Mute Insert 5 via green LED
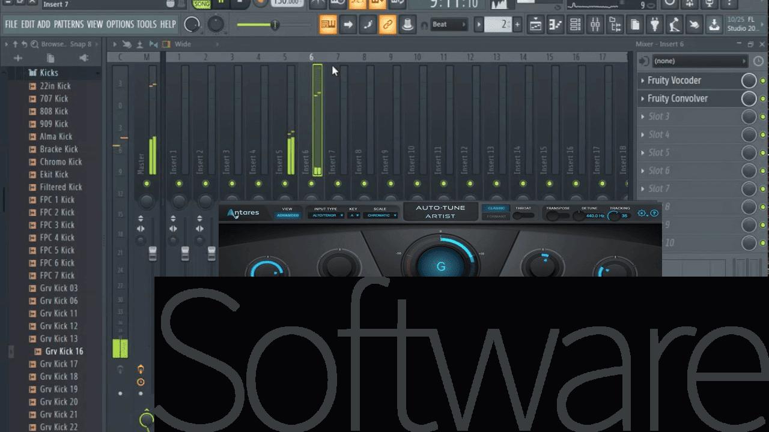This screenshot has width=769, height=432. click(285, 184)
